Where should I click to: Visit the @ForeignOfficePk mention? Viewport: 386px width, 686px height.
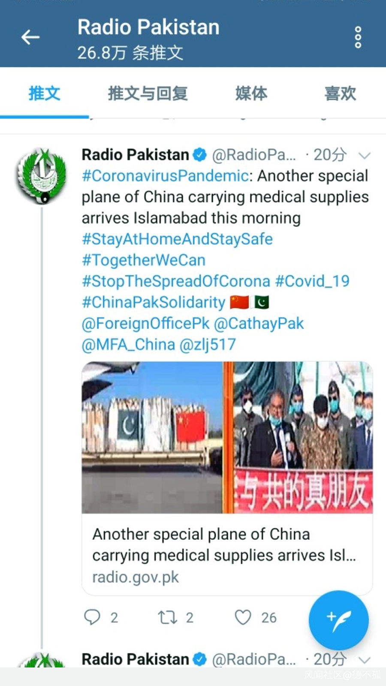[x=145, y=323]
